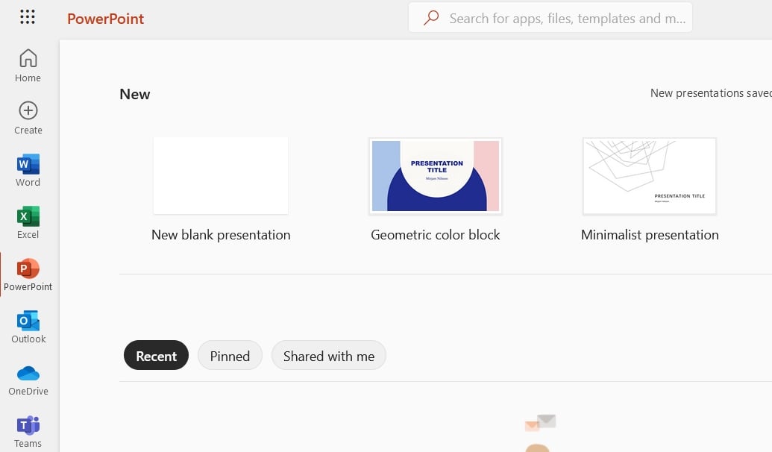Viewport: 772px width, 452px height.
Task: Click the New blank presentation label
Action: pyautogui.click(x=221, y=235)
